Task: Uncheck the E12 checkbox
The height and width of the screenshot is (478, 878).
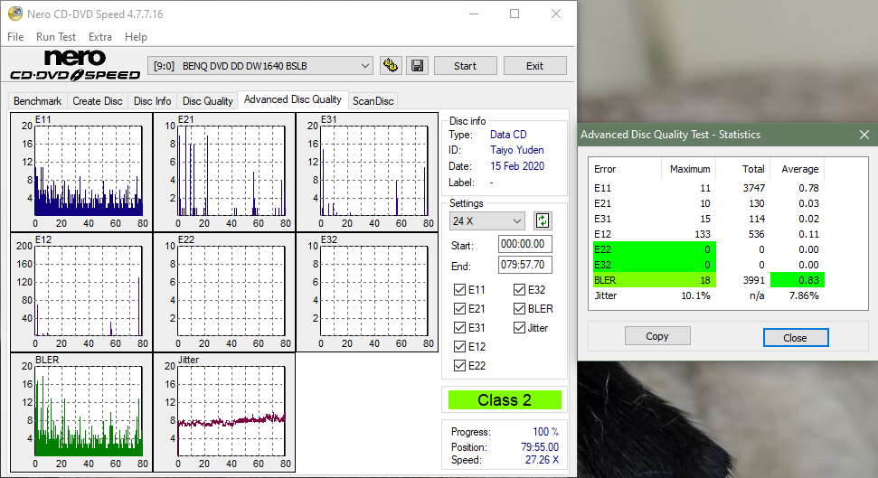Action: [x=459, y=346]
